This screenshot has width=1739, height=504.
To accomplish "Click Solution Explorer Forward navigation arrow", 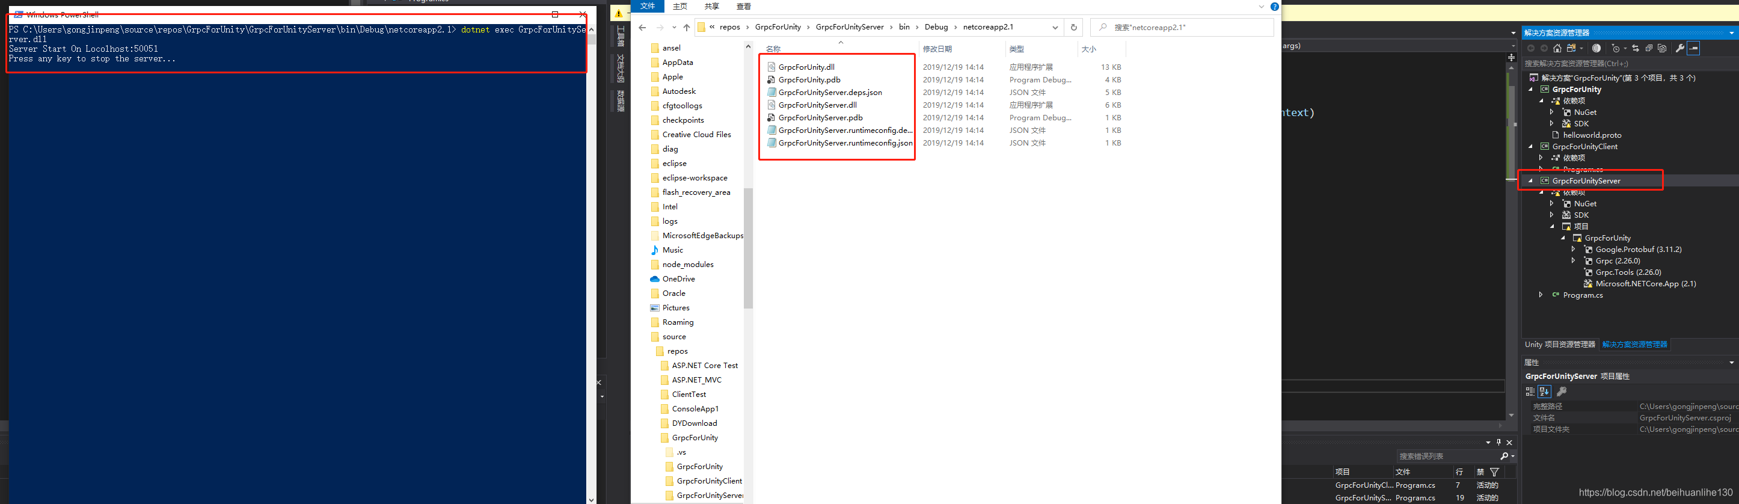I will click(x=1545, y=48).
